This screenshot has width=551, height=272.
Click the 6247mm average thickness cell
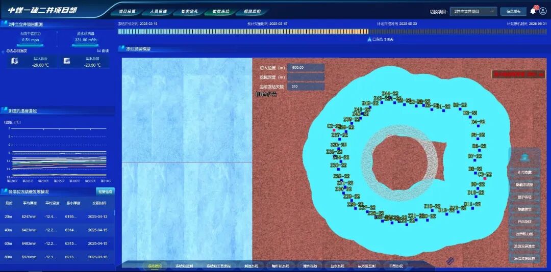[29, 216]
